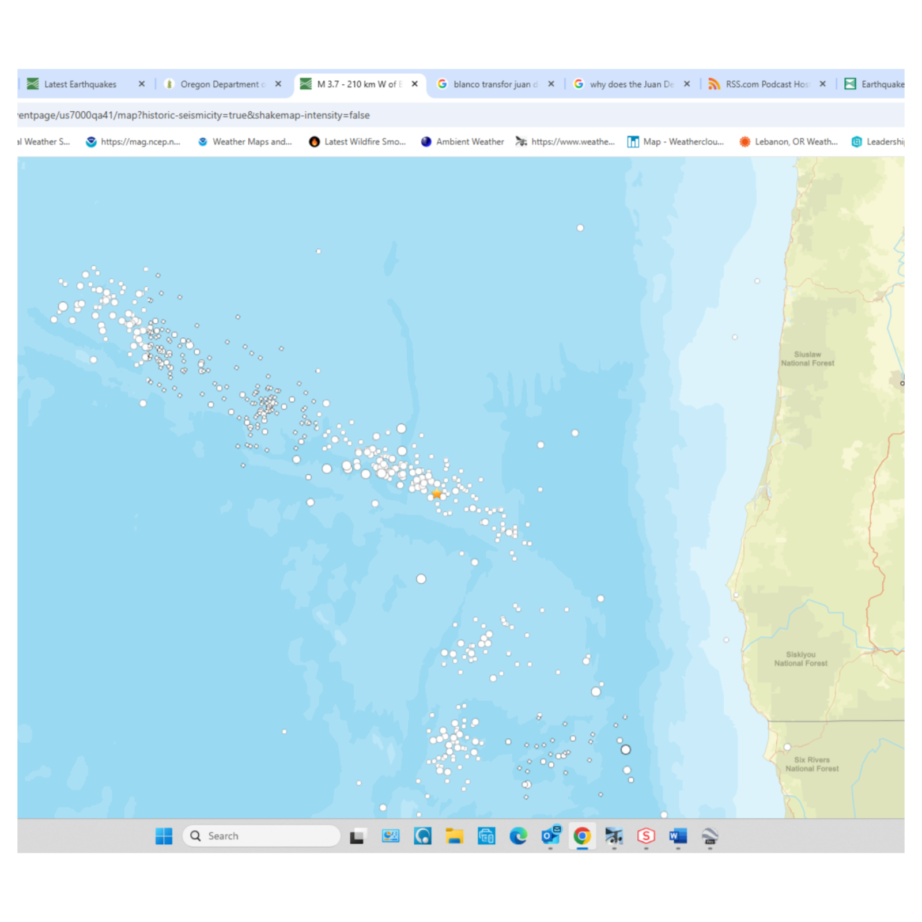Open the Latest Wildfire Smoke bookmark
The width and height of the screenshot is (922, 922).
(357, 142)
